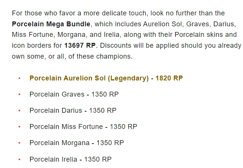The image size is (243, 168).
Task: Select the Porcelain Miss Fortune list item
Action: click(66, 127)
